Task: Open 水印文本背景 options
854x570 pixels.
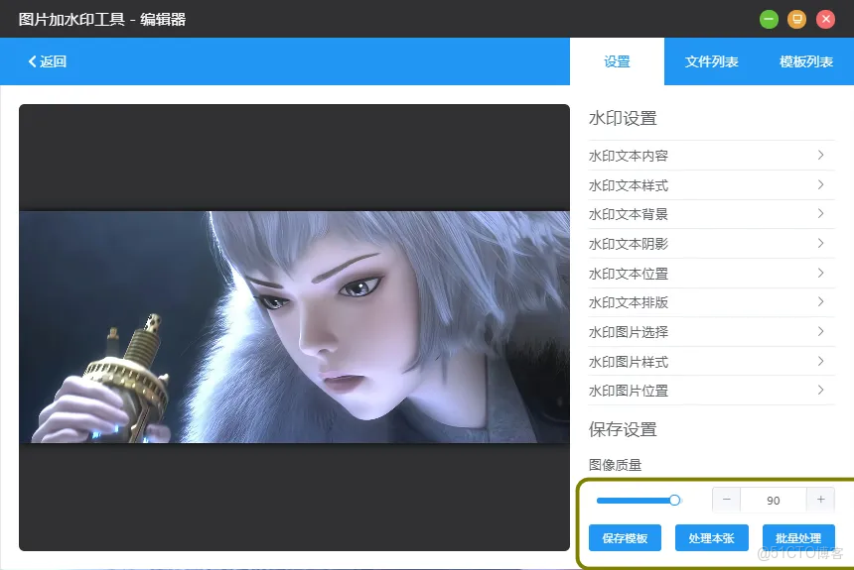Action: 711,214
